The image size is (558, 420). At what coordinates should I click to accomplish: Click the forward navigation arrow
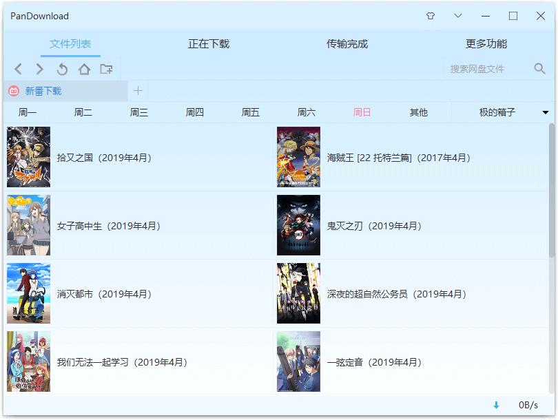tap(39, 69)
